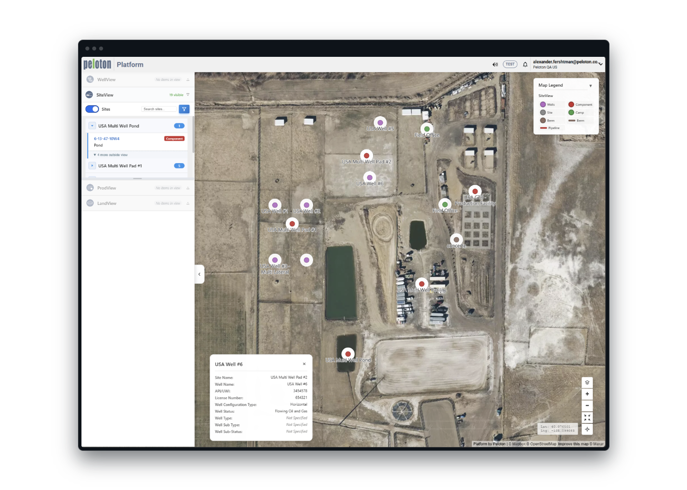
Task: Select the USA Well #2 marker
Action: click(x=306, y=205)
